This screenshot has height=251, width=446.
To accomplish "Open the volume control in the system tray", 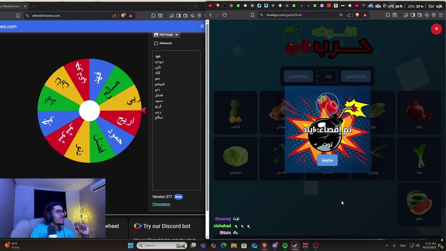I will click(x=417, y=245).
